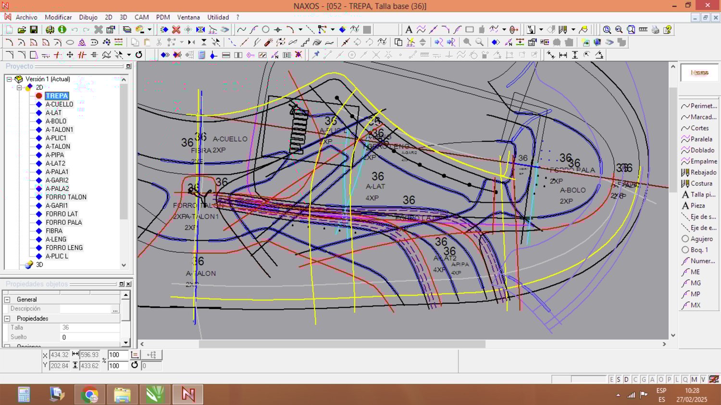The image size is (721, 405).
Task: Toggle the S indicator in status bar
Action: coord(619,380)
